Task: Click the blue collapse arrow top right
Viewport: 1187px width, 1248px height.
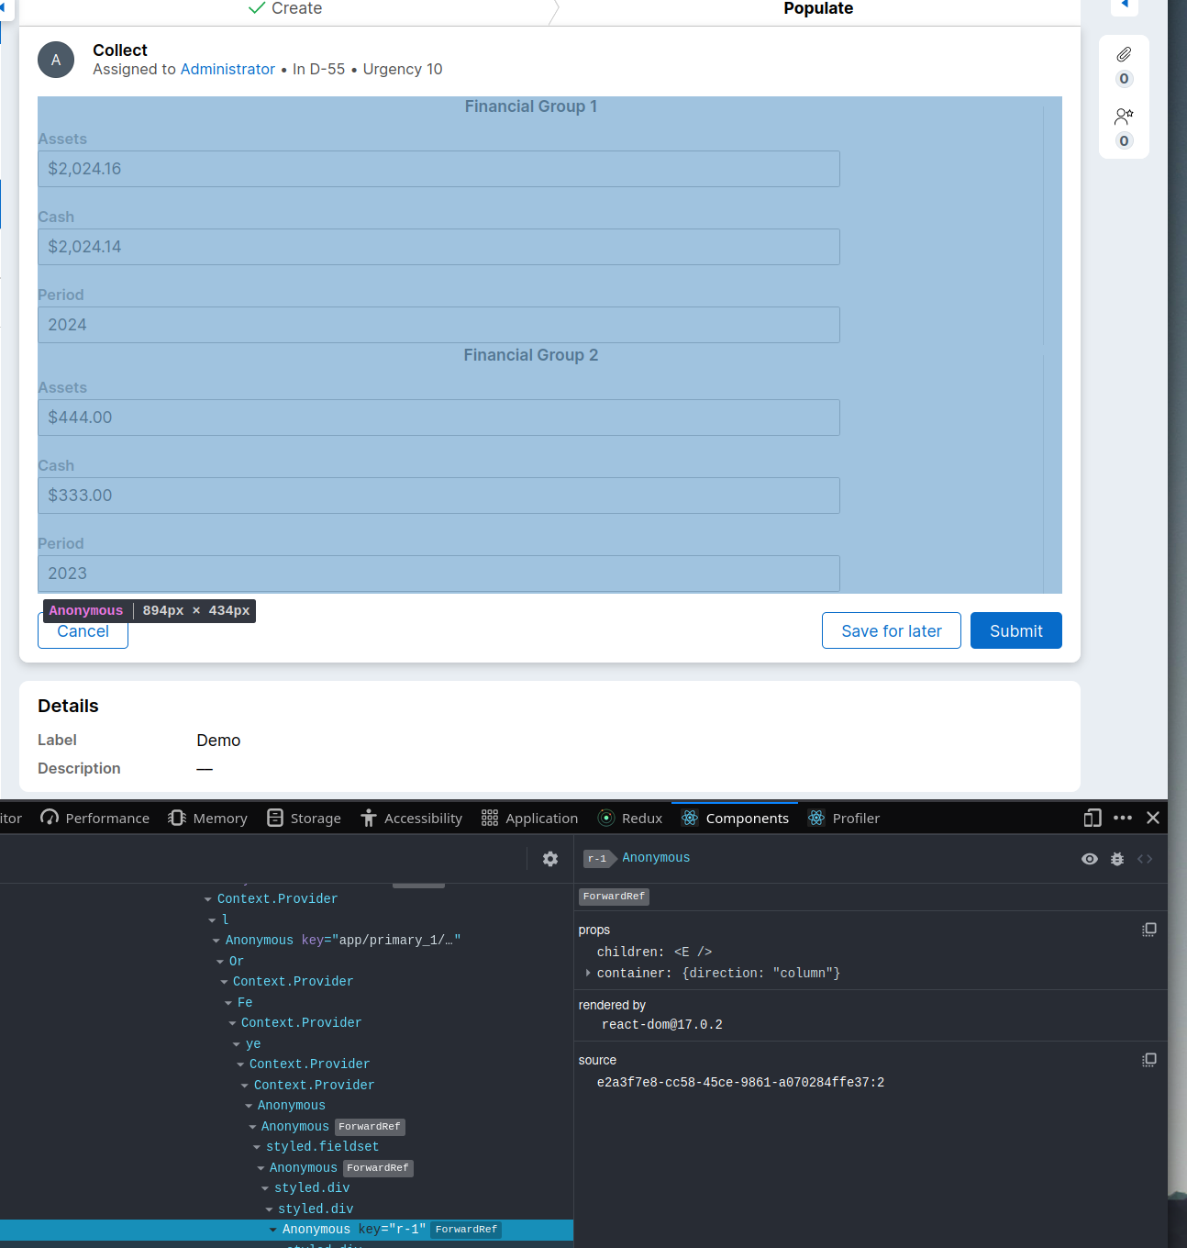Action: click(x=1125, y=6)
